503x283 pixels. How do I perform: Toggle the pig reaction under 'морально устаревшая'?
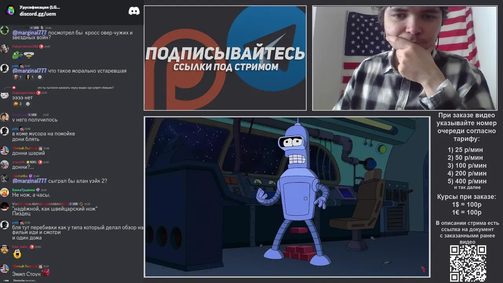coord(18,77)
